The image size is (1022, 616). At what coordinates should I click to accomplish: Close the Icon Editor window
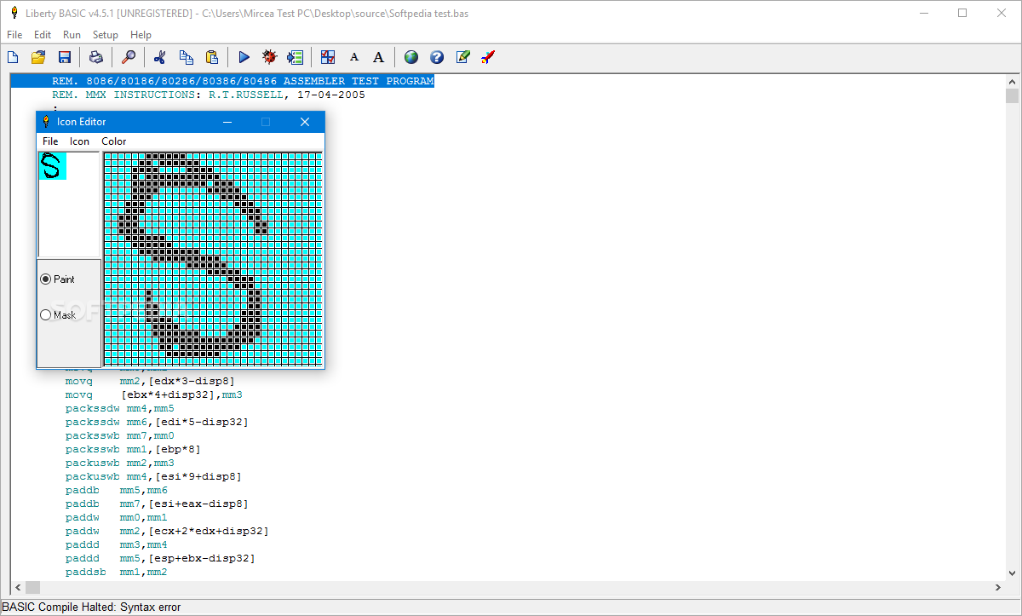[305, 122]
